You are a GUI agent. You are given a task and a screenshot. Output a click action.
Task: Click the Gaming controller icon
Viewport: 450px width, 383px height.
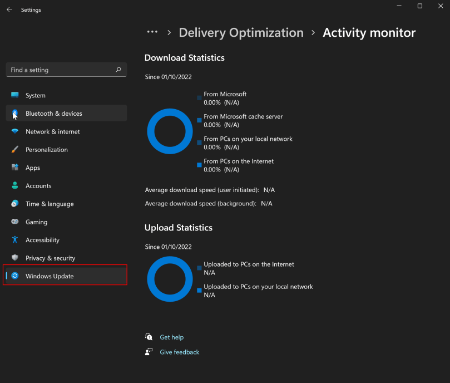[x=15, y=222]
